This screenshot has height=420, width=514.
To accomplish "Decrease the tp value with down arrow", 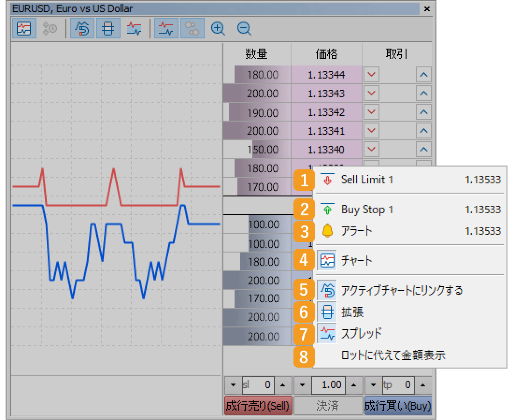I will [x=373, y=385].
